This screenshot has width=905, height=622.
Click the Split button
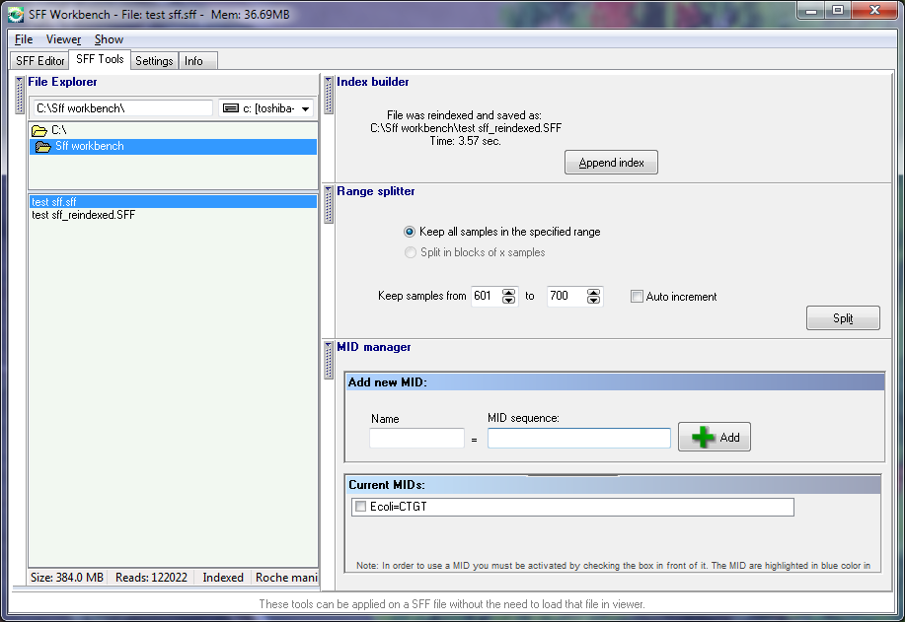[x=843, y=317]
